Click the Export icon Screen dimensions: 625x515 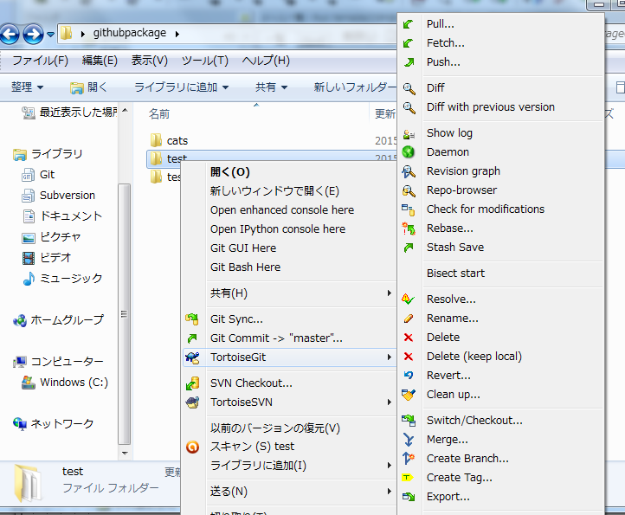(x=409, y=497)
